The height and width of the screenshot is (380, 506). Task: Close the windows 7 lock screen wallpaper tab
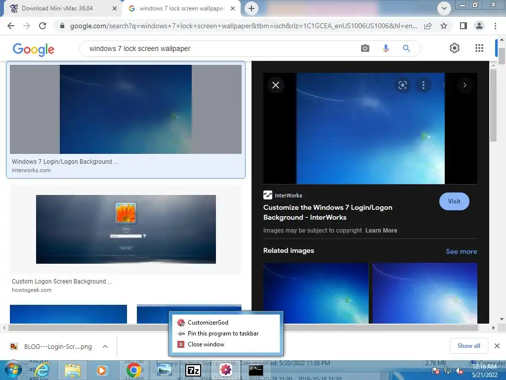(x=233, y=8)
